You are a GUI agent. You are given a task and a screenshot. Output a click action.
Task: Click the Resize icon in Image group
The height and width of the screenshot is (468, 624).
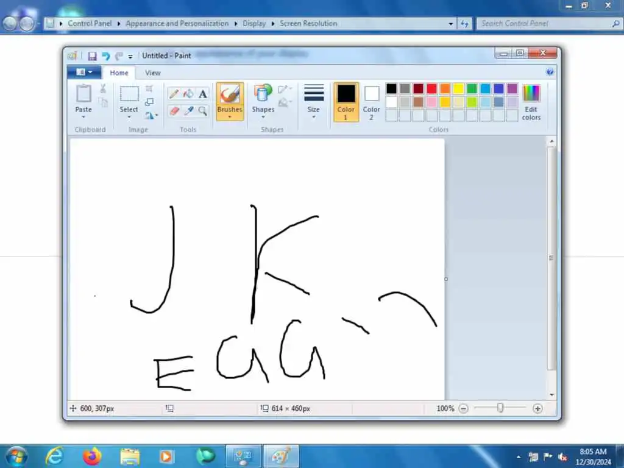coord(149,102)
